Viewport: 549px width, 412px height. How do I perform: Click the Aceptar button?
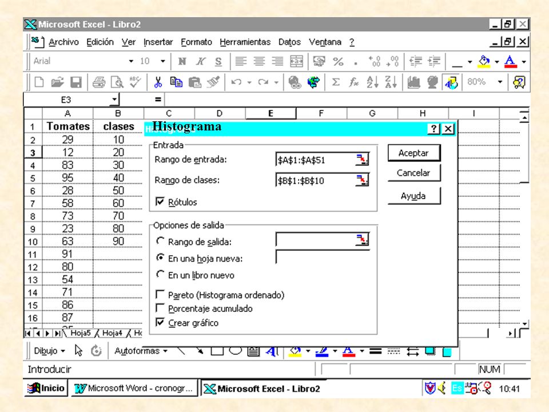click(x=414, y=153)
